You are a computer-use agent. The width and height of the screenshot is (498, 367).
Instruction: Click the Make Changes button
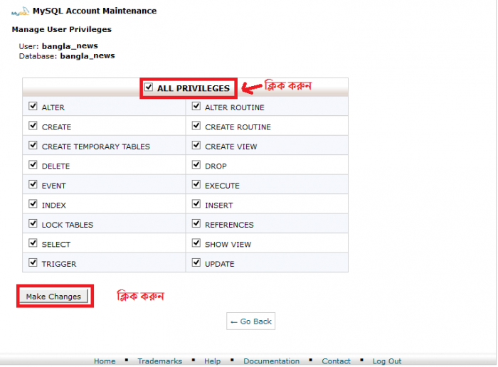53,296
